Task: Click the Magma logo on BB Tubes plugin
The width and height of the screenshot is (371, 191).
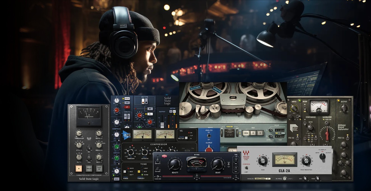Action: click(x=164, y=156)
